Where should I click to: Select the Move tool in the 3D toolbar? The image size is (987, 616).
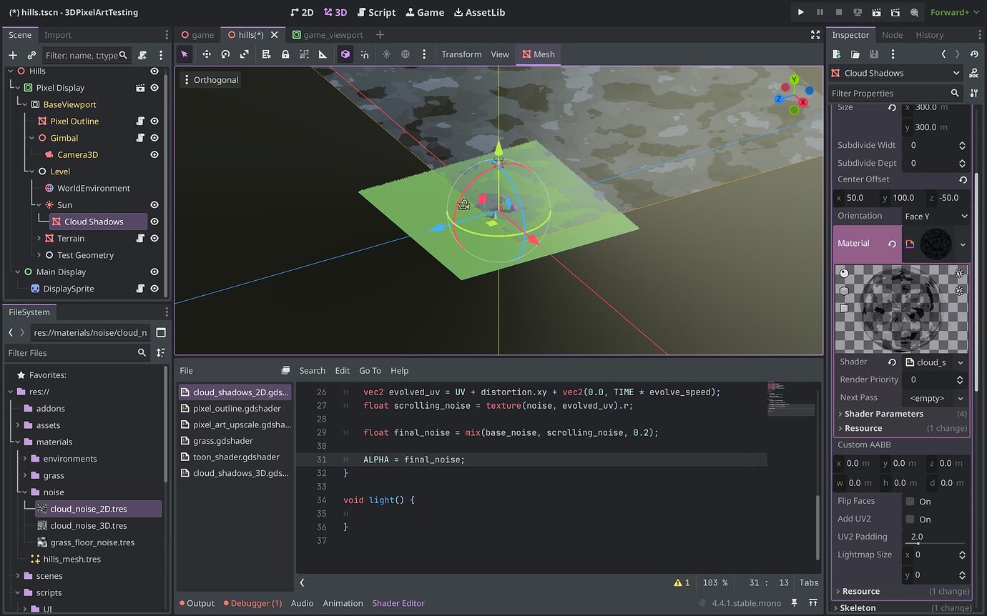(x=207, y=54)
